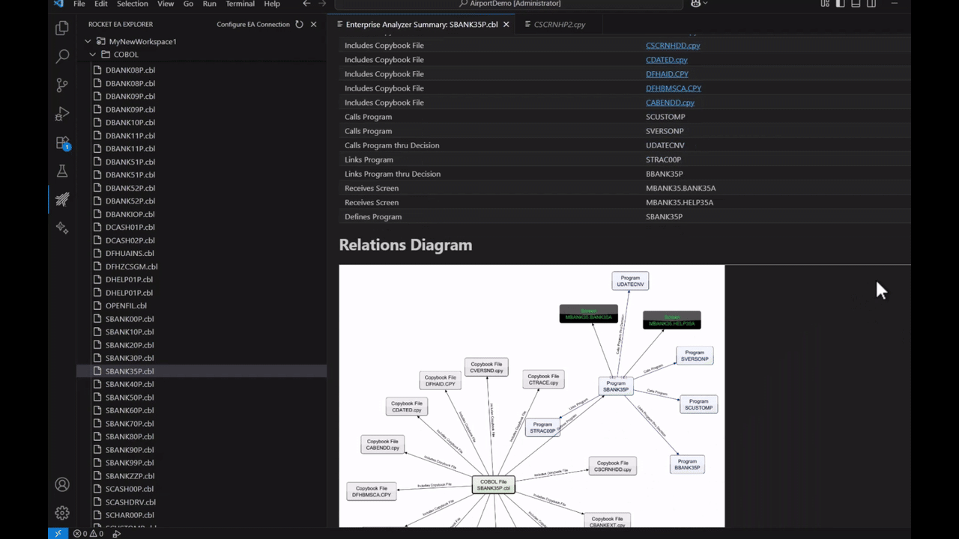Open the Testing beaker view
This screenshot has height=539, width=959.
coord(62,171)
